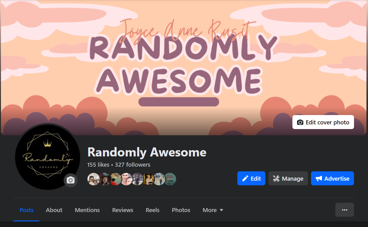This screenshot has width=368, height=227.
Task: Select the Reels tab
Action: 152,210
